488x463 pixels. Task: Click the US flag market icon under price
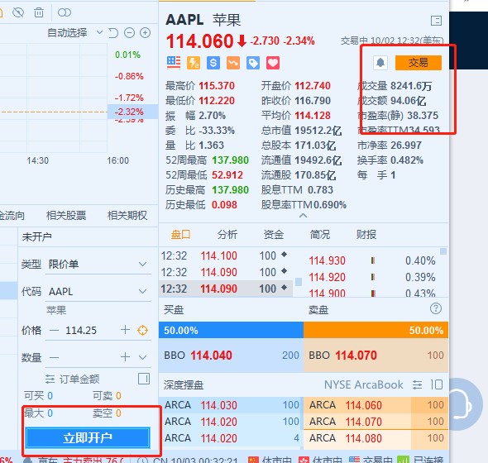click(x=174, y=63)
